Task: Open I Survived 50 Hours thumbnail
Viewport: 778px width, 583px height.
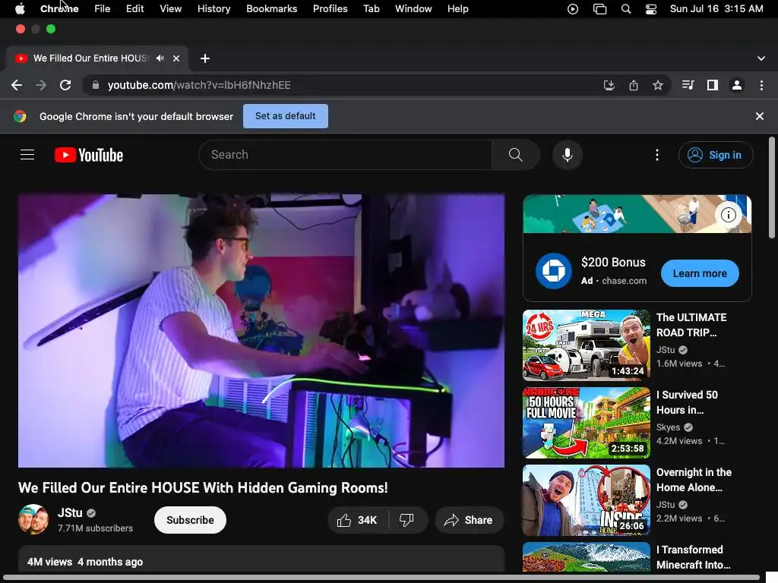Action: (586, 422)
